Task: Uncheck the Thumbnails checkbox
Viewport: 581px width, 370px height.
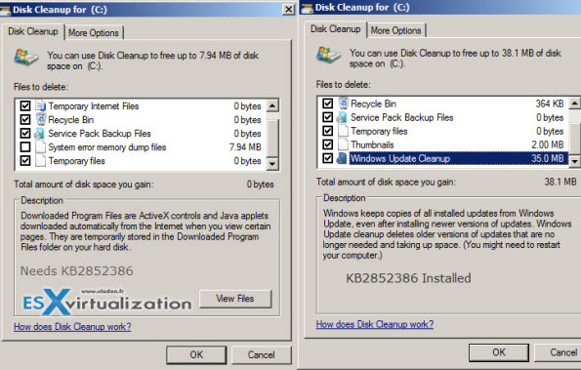Action: click(x=327, y=144)
